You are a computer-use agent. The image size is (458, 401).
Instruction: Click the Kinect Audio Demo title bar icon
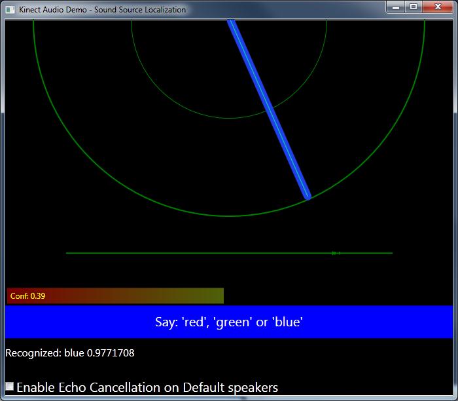click(10, 10)
